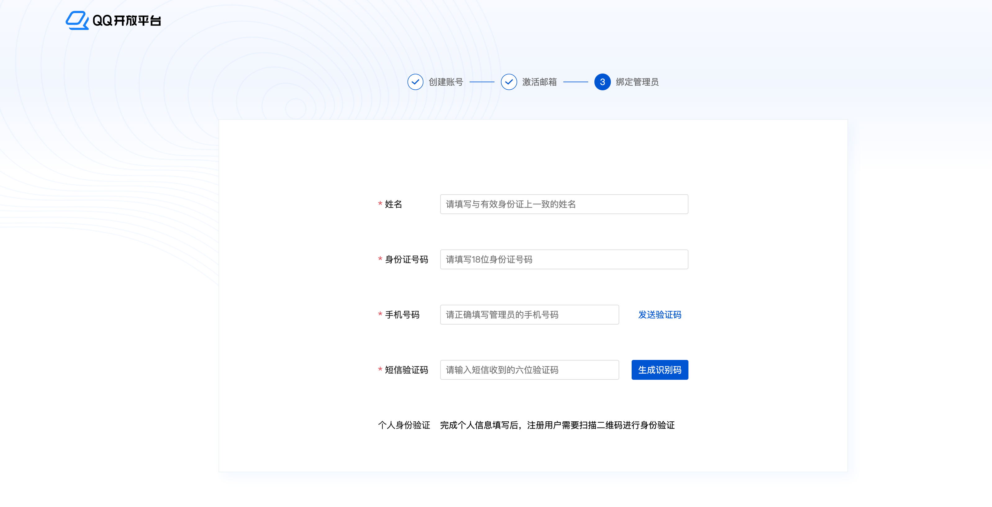Click the checkmark icon for 激活邮箱 step
This screenshot has height=507, width=992.
coord(509,82)
